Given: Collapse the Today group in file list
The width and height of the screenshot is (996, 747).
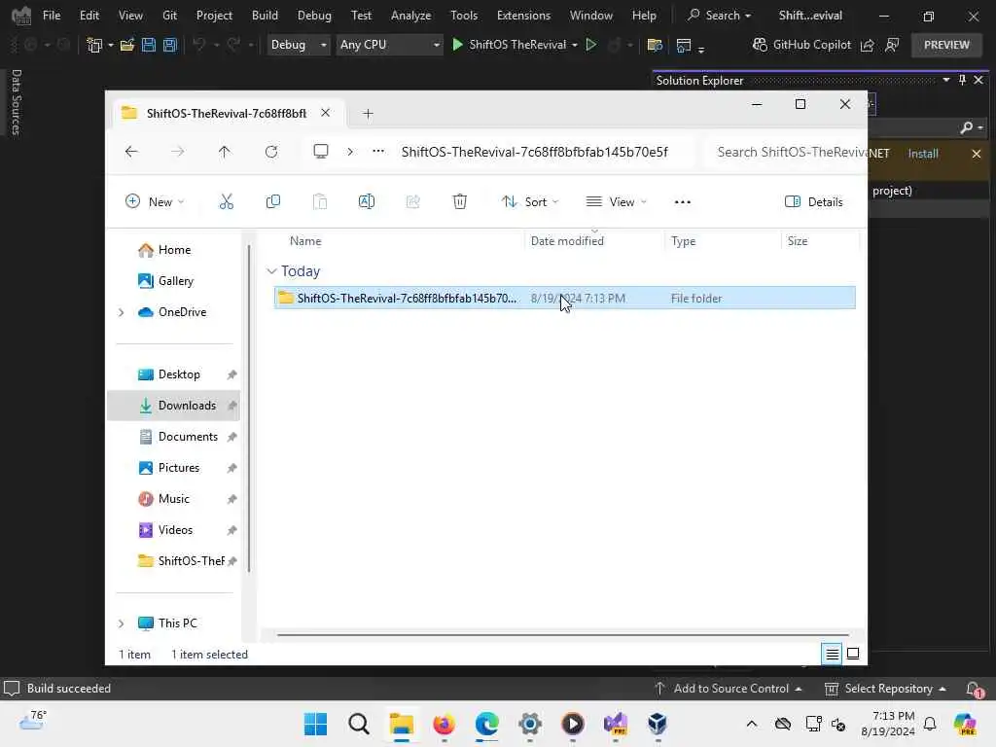Looking at the screenshot, I should [x=272, y=271].
